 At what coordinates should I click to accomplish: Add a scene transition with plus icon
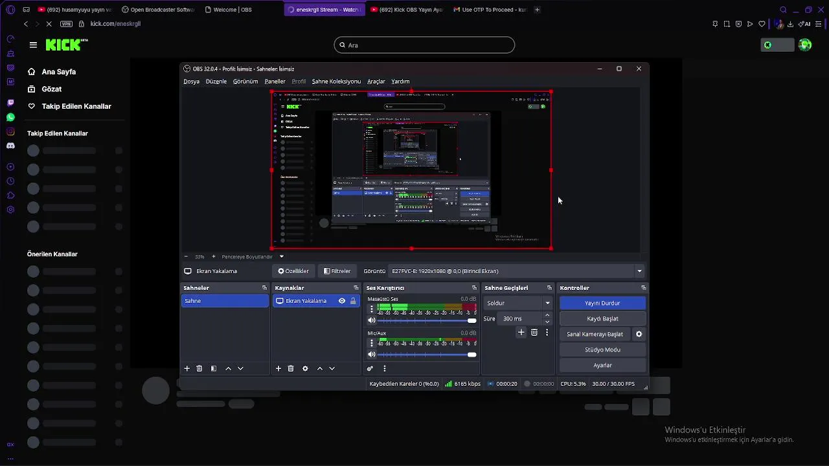tap(521, 332)
